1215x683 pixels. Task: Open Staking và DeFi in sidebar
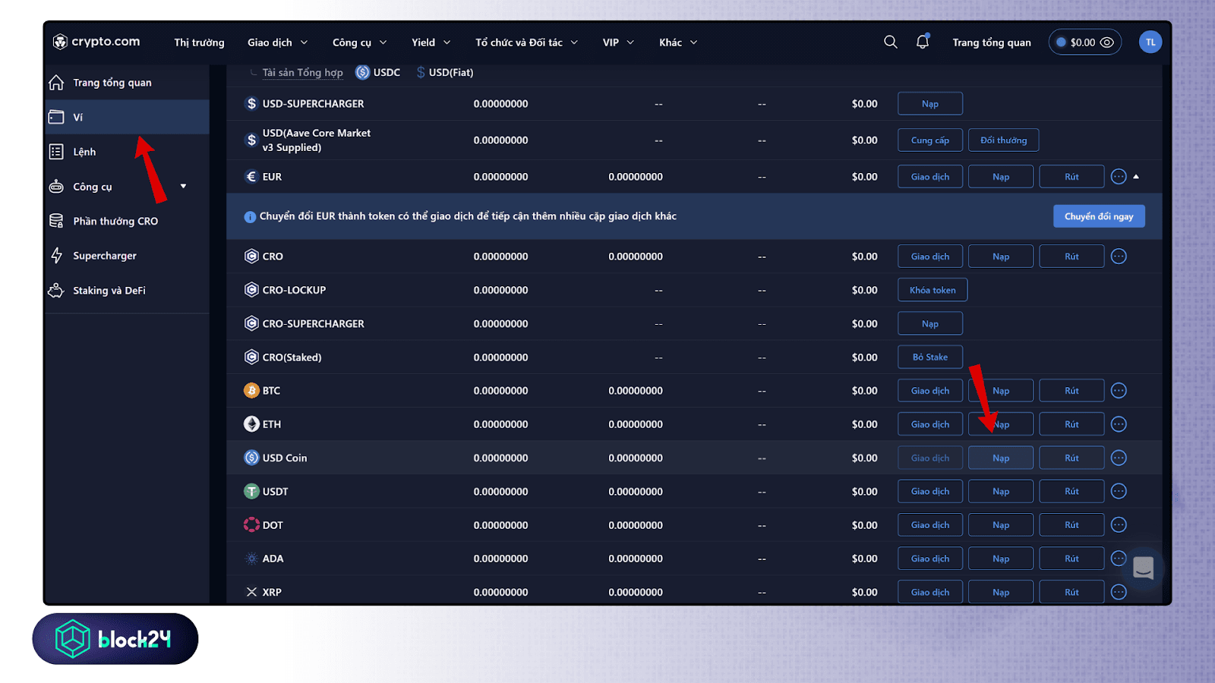click(x=127, y=291)
